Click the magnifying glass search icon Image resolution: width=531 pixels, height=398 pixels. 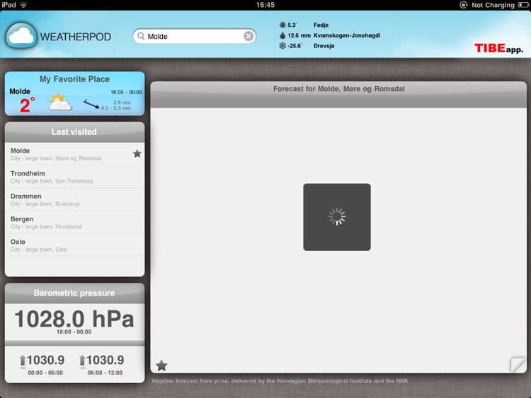pos(141,36)
